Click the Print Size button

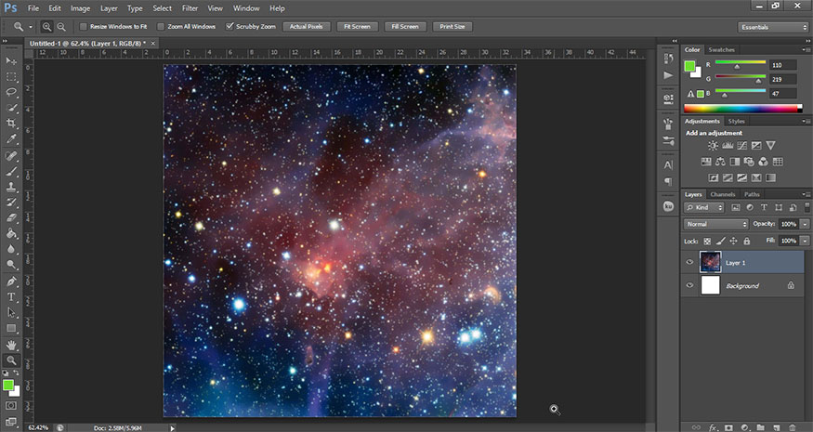(452, 26)
